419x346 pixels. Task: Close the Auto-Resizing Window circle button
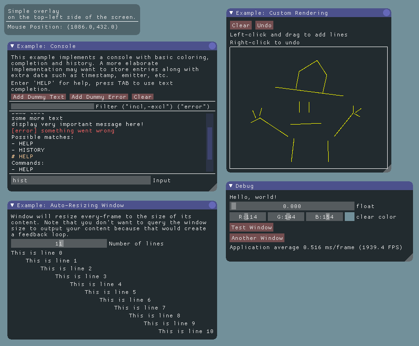pos(212,205)
